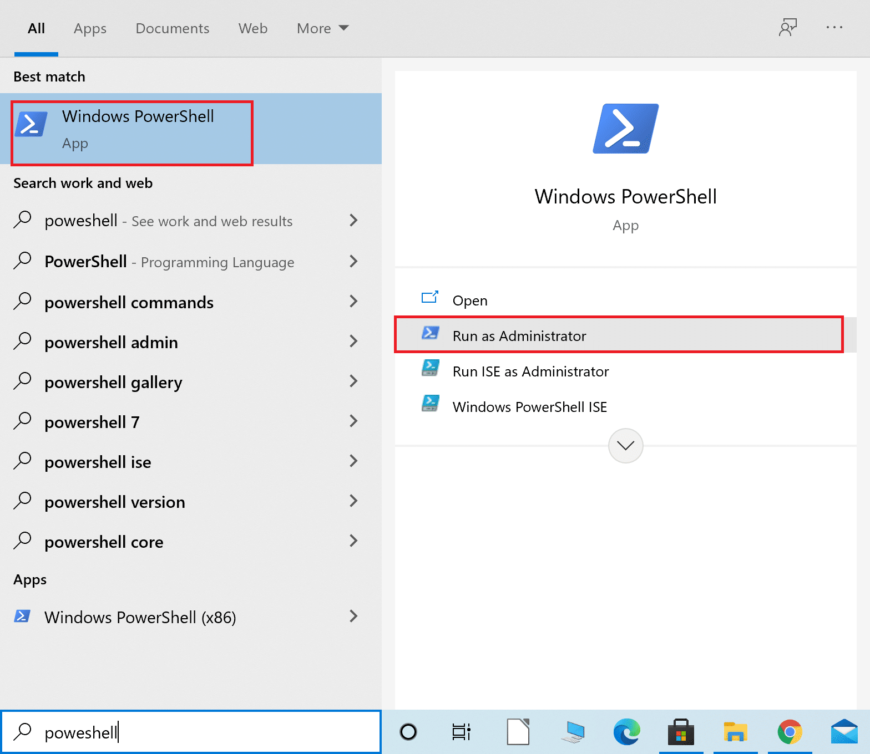Select the powershell ise suggestion
The width and height of the screenshot is (870, 754).
click(191, 461)
